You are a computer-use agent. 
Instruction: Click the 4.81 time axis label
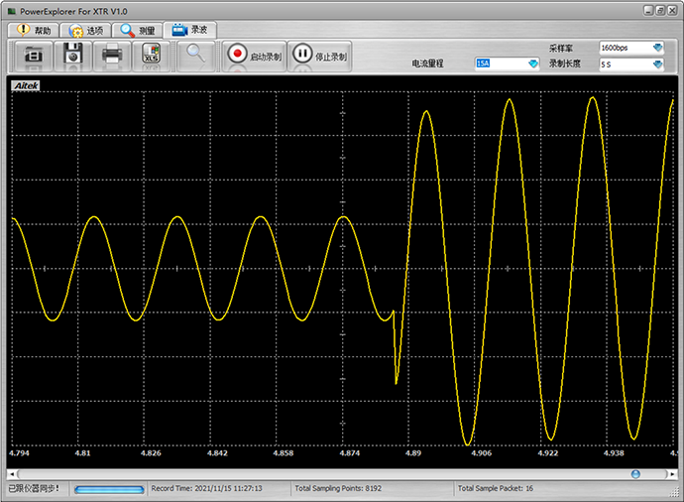click(x=82, y=453)
